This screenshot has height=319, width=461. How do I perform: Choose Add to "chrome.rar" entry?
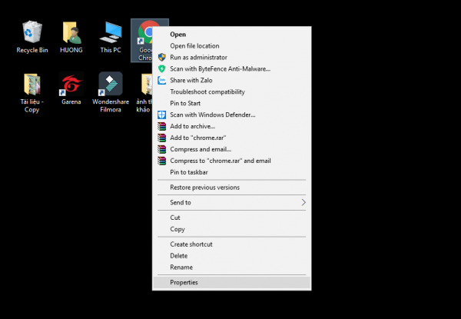tap(232, 138)
